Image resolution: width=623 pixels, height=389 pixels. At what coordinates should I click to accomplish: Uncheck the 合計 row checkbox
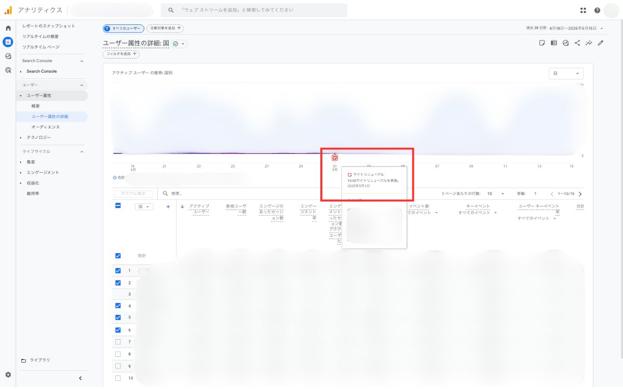[118, 256]
